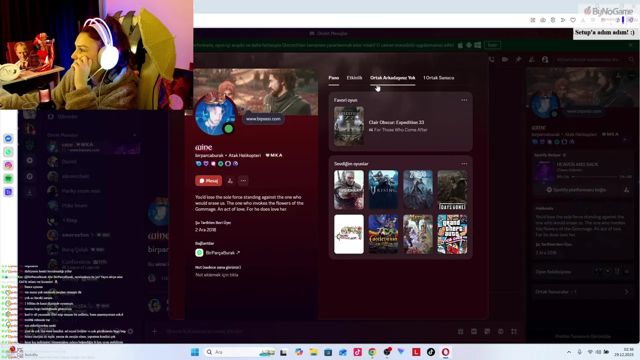
Task: Click Spotify platformunu bağla button
Action: [x=576, y=190]
